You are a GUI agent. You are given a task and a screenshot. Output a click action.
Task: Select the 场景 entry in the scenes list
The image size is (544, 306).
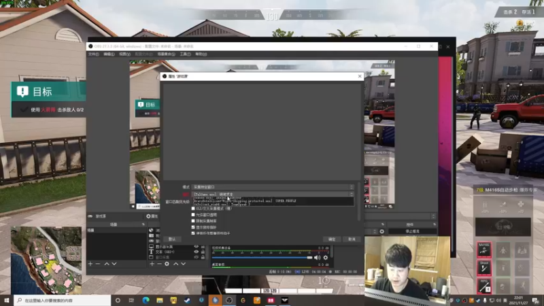tap(116, 231)
